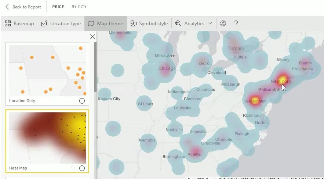Close the Map theme panel
Viewport: 324px width, 179px height.
(92, 37)
